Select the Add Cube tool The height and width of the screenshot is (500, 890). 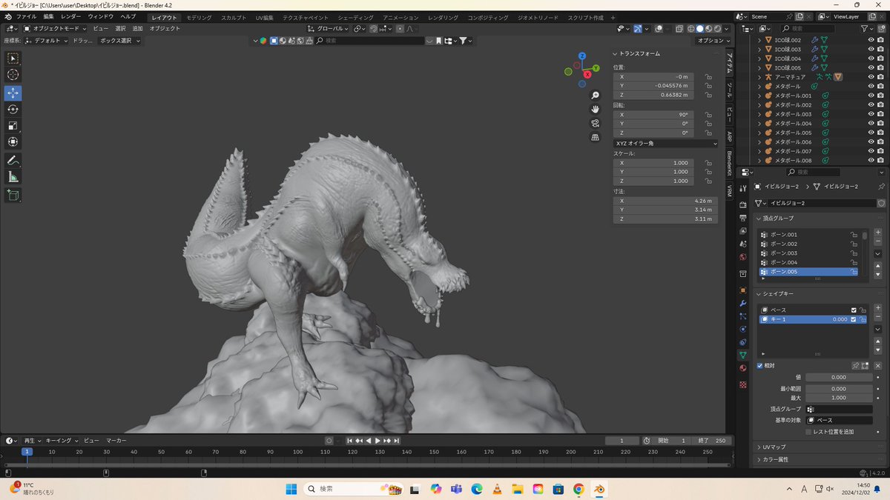pos(13,196)
